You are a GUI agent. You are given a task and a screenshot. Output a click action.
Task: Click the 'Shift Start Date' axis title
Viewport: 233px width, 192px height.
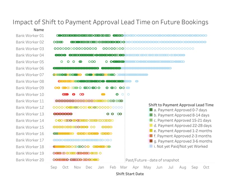[x=130, y=174]
